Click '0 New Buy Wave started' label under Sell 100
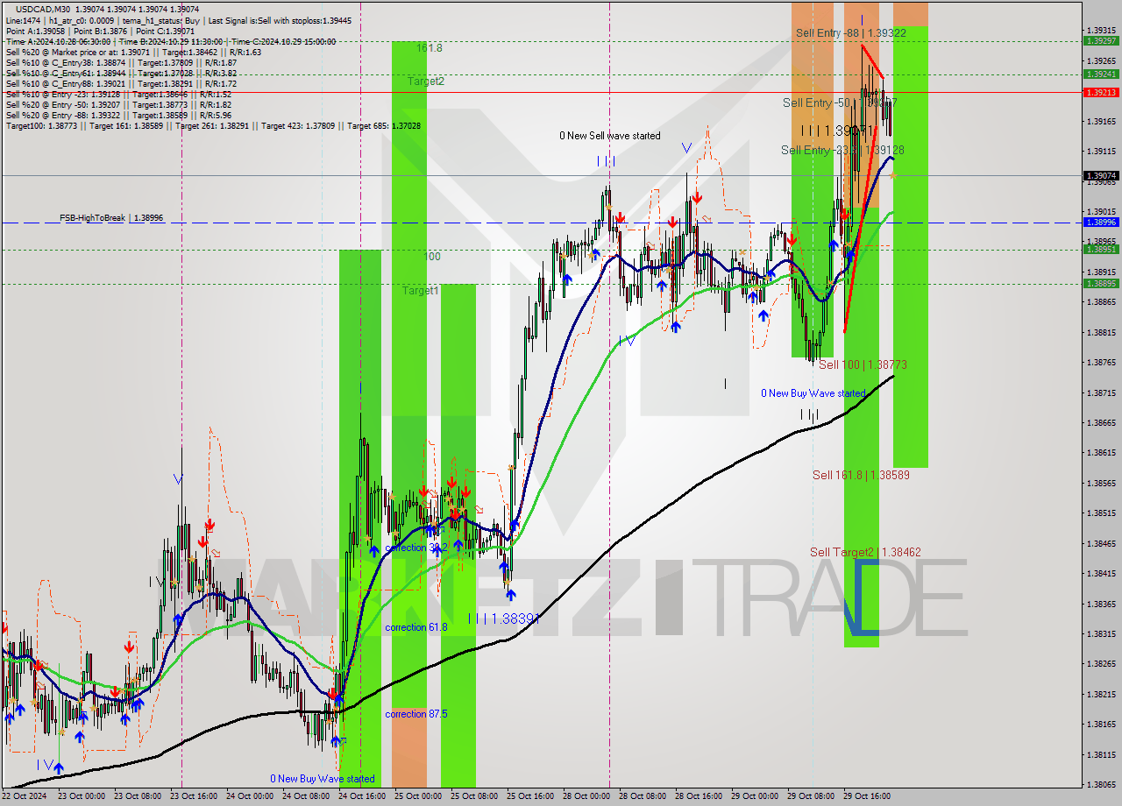 point(813,393)
